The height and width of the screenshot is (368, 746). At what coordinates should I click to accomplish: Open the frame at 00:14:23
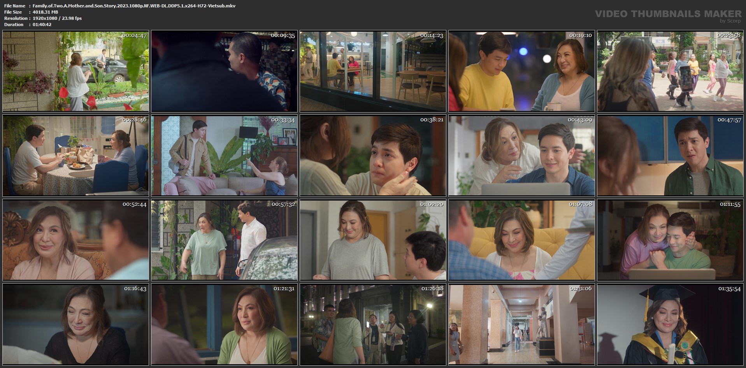click(373, 72)
